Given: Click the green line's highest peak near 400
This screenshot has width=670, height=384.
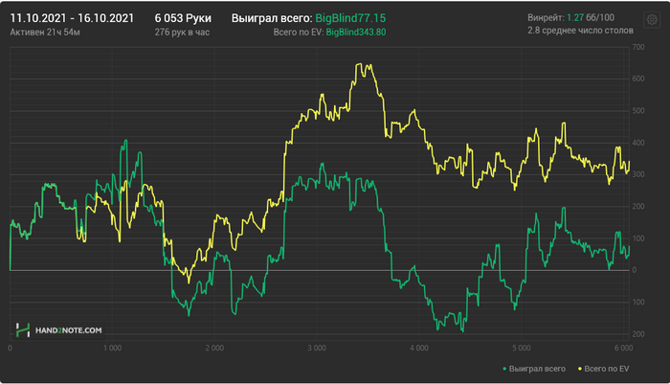Looking at the screenshot, I should (125, 140).
